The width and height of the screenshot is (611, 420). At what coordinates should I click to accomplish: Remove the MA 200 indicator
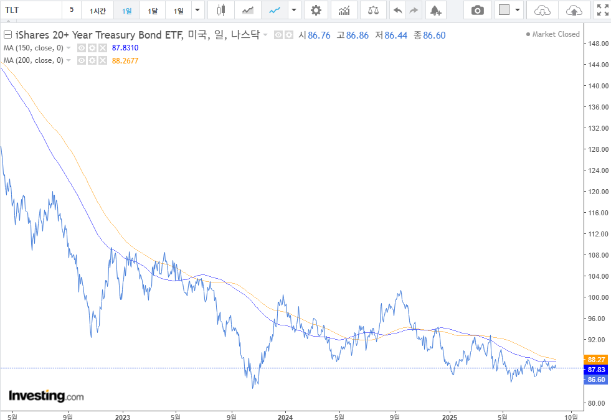(103, 60)
